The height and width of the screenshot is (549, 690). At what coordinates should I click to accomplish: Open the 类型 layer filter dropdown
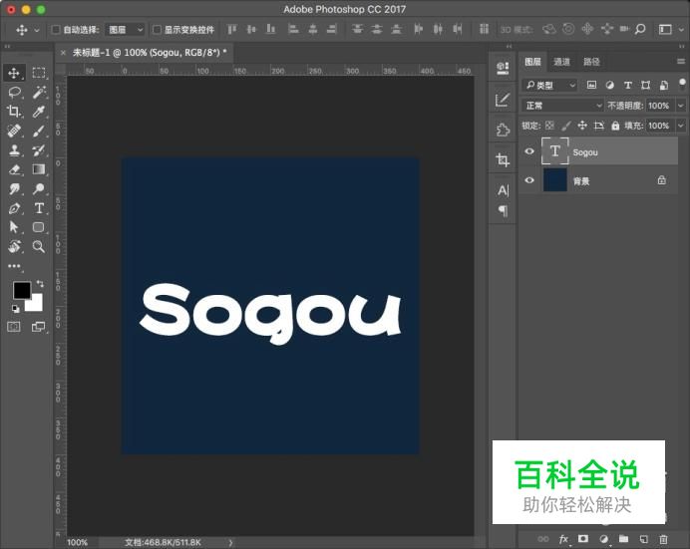[x=551, y=86]
